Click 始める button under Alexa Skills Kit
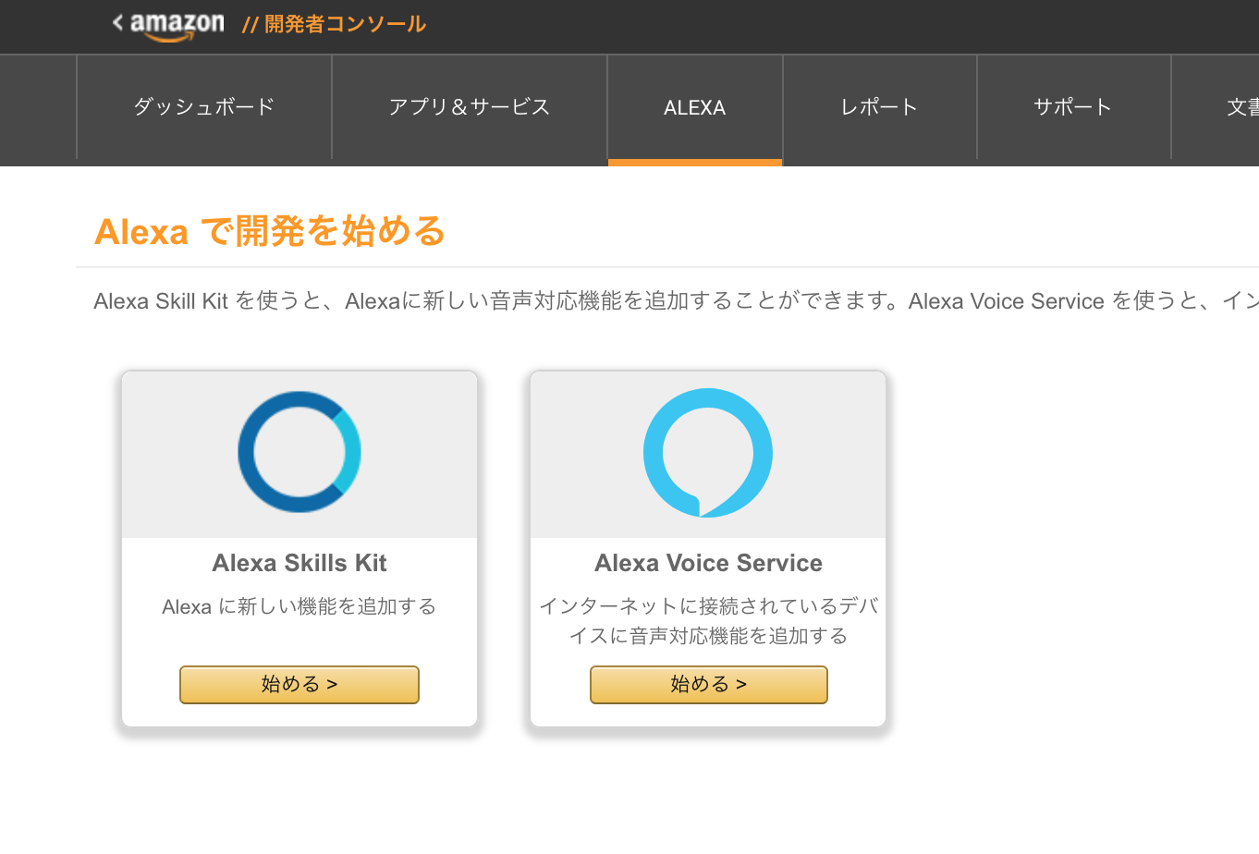This screenshot has width=1259, height=854. 299,685
